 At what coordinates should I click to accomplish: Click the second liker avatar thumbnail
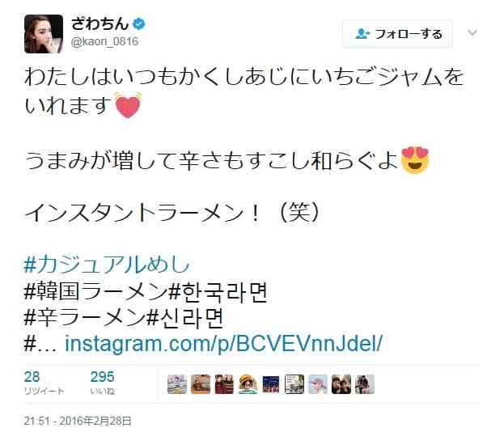coord(201,384)
